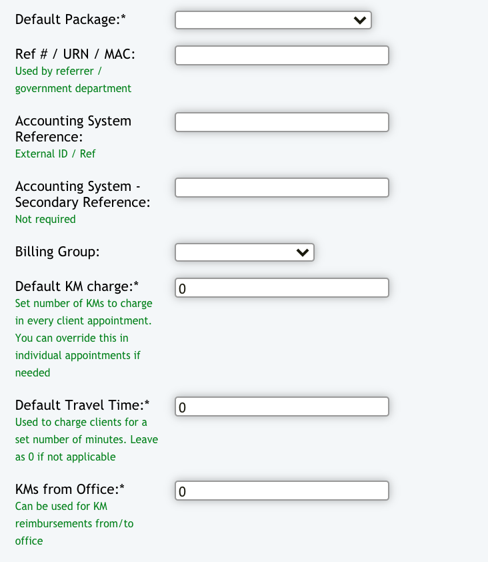This screenshot has width=488, height=562.
Task: Click the "External ID / Ref" helper text
Action: click(55, 154)
